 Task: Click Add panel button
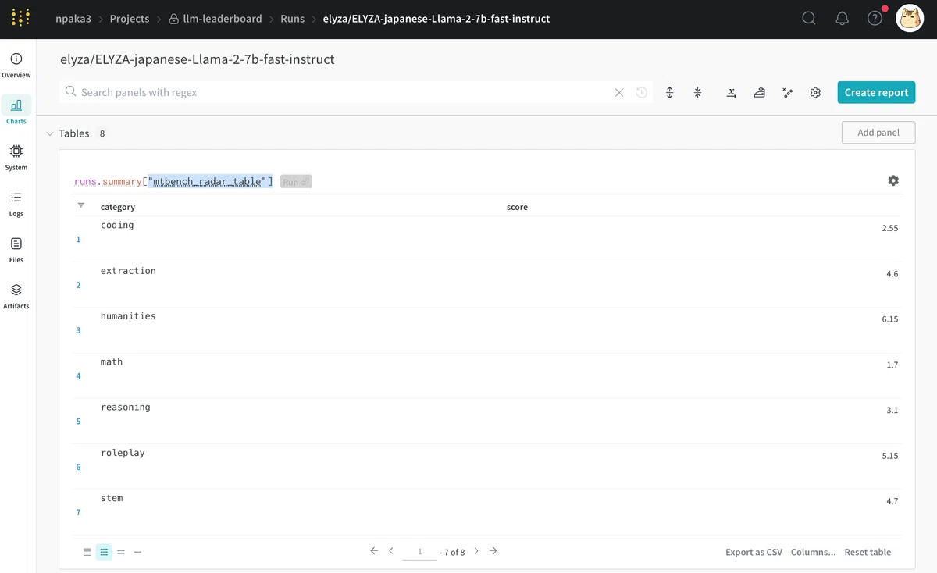click(878, 132)
